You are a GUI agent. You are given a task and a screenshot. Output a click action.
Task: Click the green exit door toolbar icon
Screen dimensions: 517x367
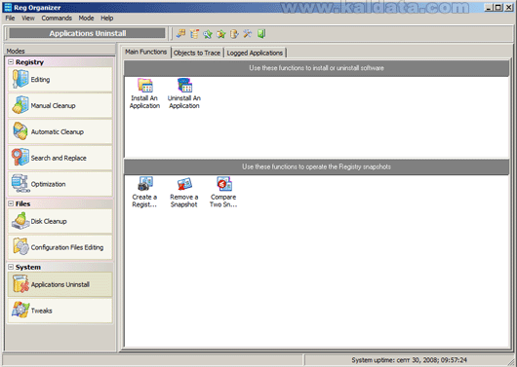pos(261,33)
